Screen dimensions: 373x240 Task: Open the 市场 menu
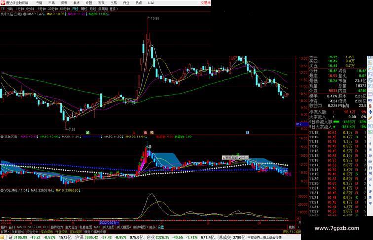pos(51,3)
